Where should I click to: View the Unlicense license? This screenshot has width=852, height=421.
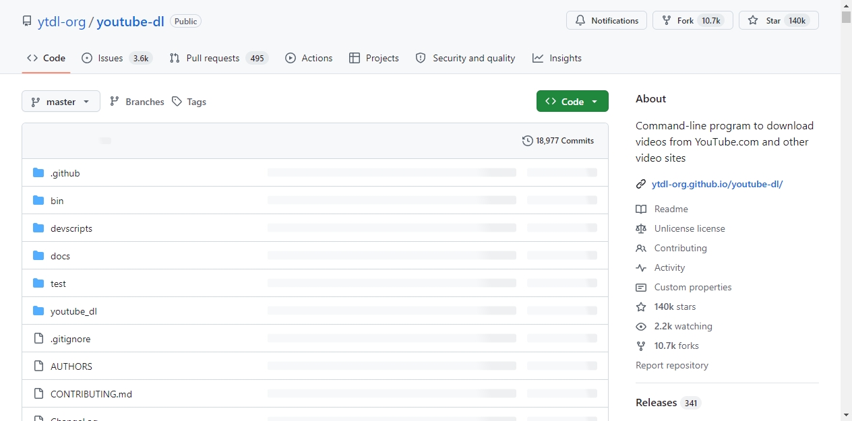point(690,228)
